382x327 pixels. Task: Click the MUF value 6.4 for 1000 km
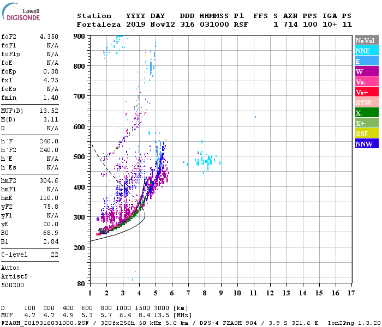125,316
